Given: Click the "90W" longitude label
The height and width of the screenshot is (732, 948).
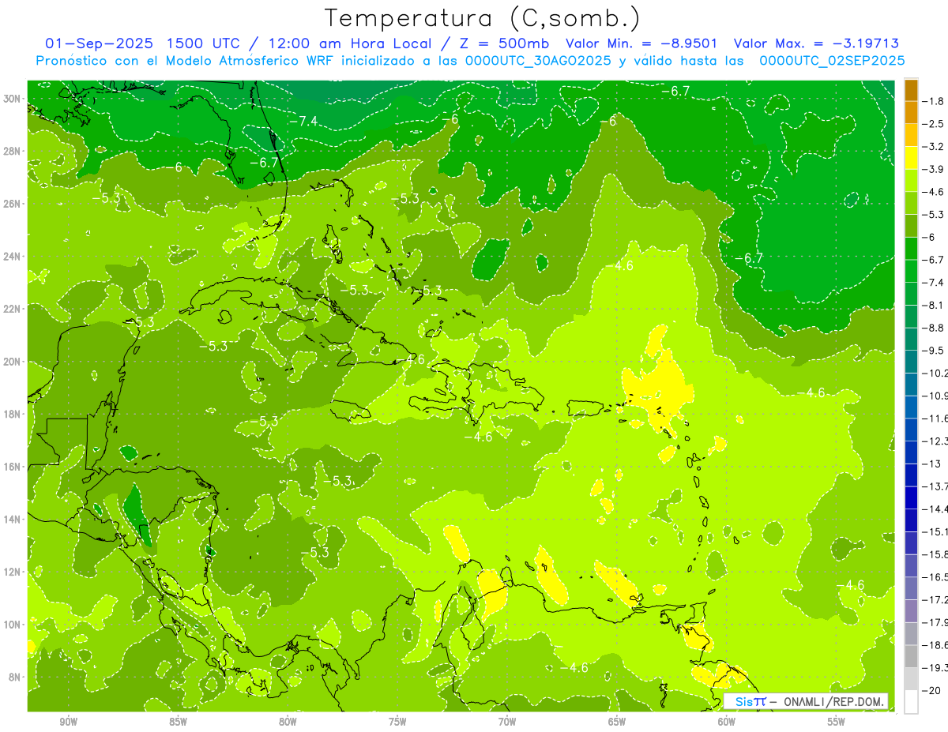Looking at the screenshot, I should tap(69, 722).
